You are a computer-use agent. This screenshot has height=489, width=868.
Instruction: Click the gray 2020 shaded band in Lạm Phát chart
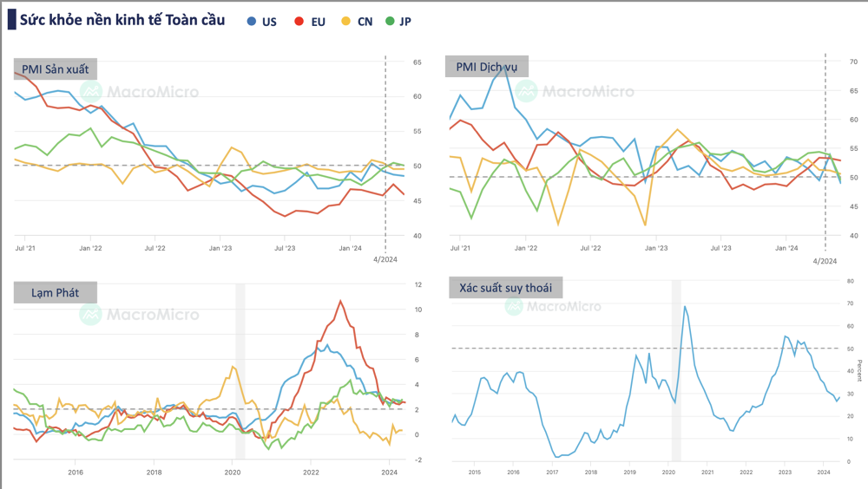pyautogui.click(x=240, y=373)
